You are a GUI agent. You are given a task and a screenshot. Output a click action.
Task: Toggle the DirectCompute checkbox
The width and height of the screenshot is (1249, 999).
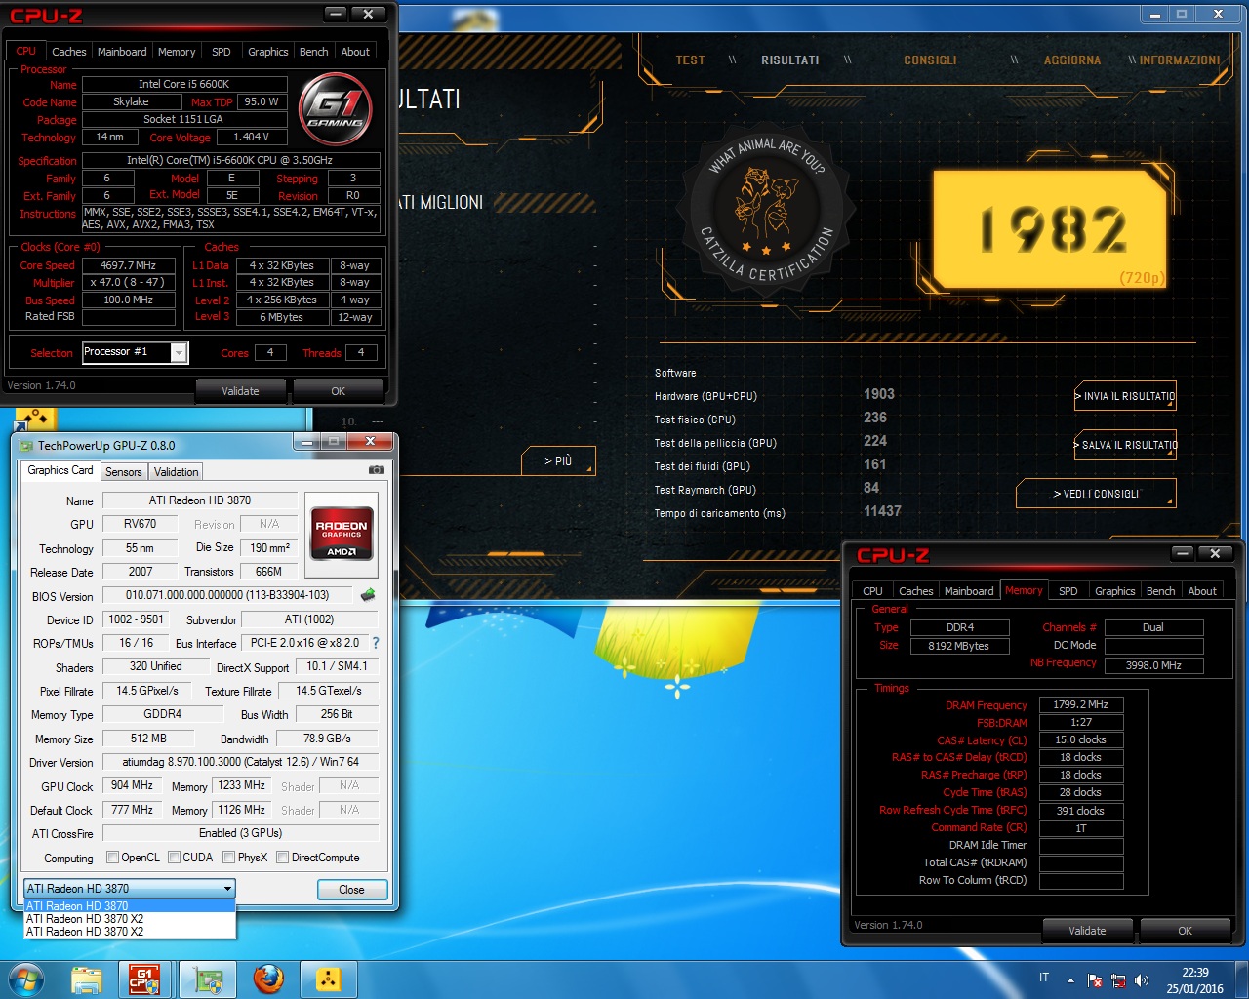[x=282, y=858]
